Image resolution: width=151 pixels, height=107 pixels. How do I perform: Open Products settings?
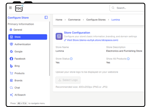point(28,73)
